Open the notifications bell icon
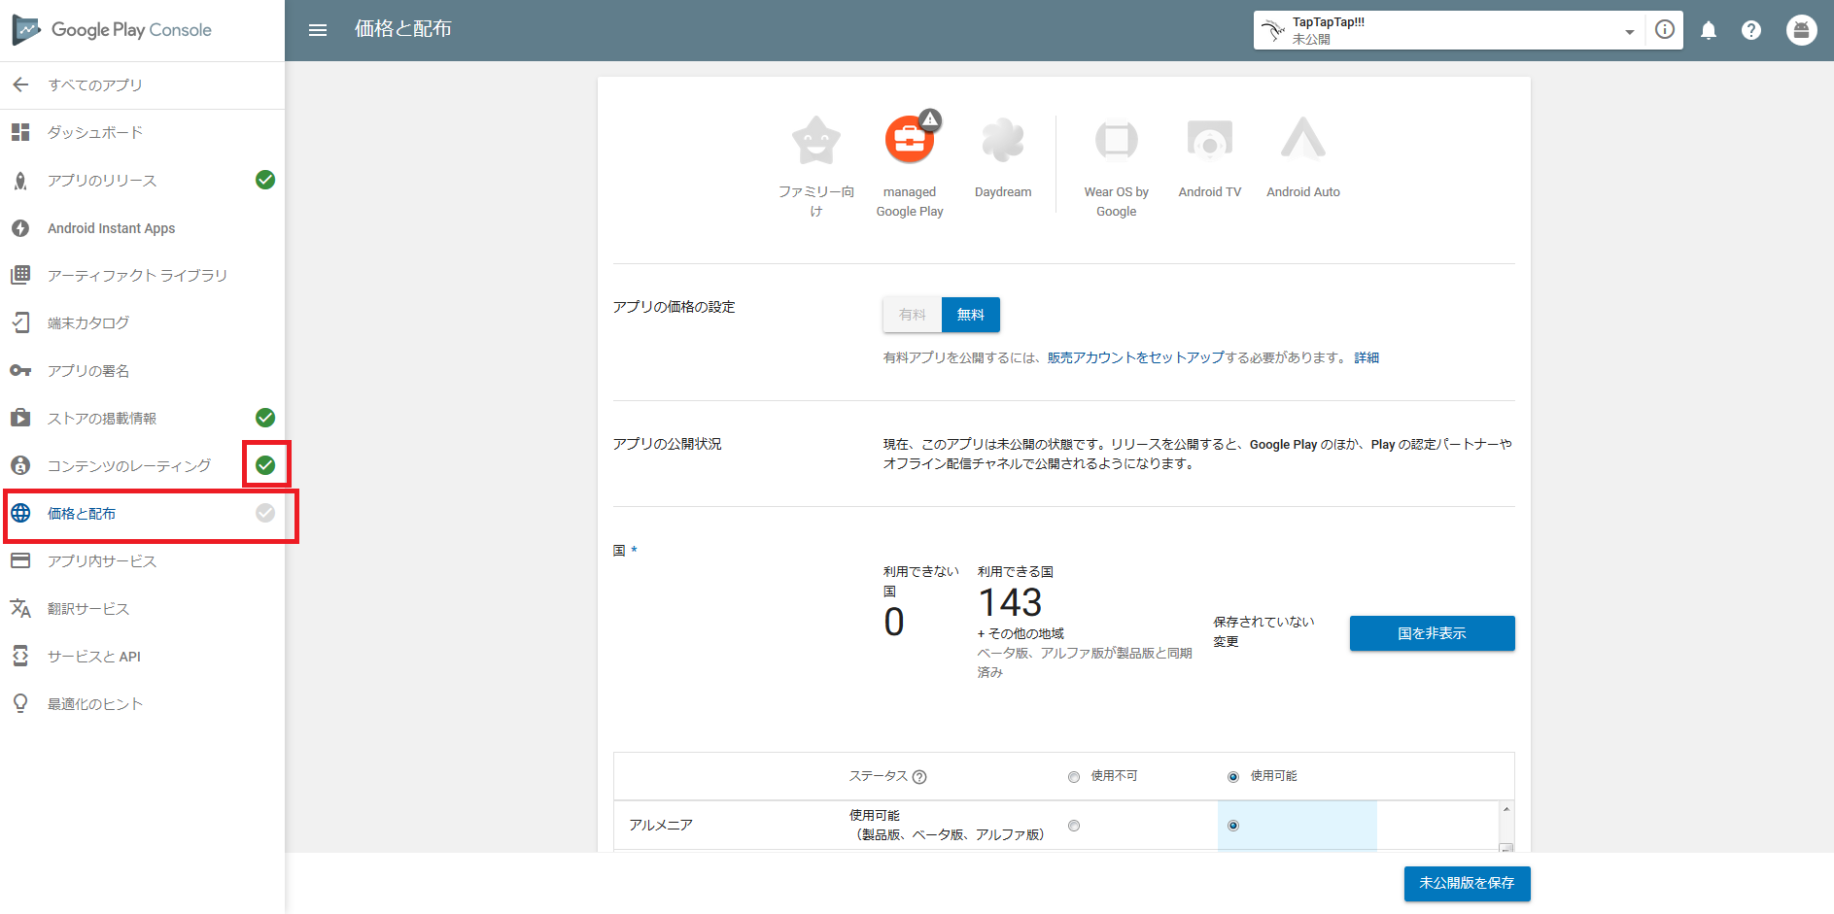Viewport: 1834px width, 914px height. pos(1709,30)
